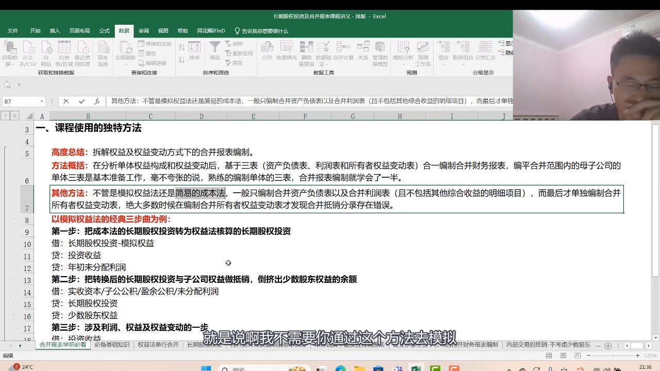660x371 pixels.
Task: Open the Sort (排序) dialog
Action: (194, 51)
